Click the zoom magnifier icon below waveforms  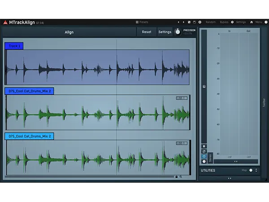coord(181,176)
